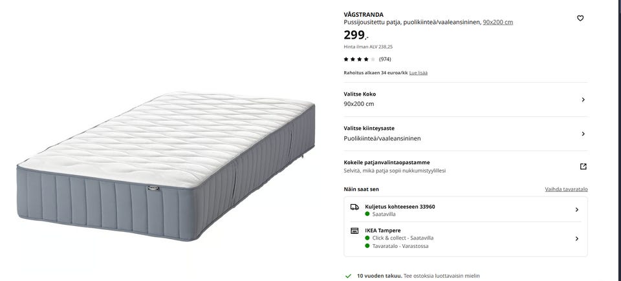The image size is (621, 281).
Task: Open the Lue lisää financing link
Action: (418, 73)
